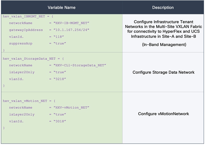Click the "HXV-IB-MGMT_NET" network name value
206x146 pixels.
point(71,23)
